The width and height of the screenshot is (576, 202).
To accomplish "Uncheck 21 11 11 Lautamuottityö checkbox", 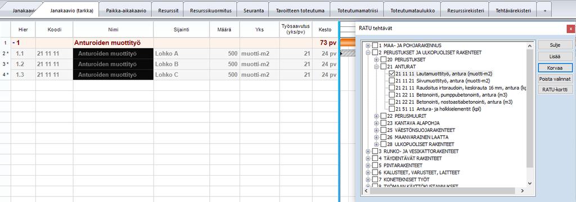I will pyautogui.click(x=391, y=74).
